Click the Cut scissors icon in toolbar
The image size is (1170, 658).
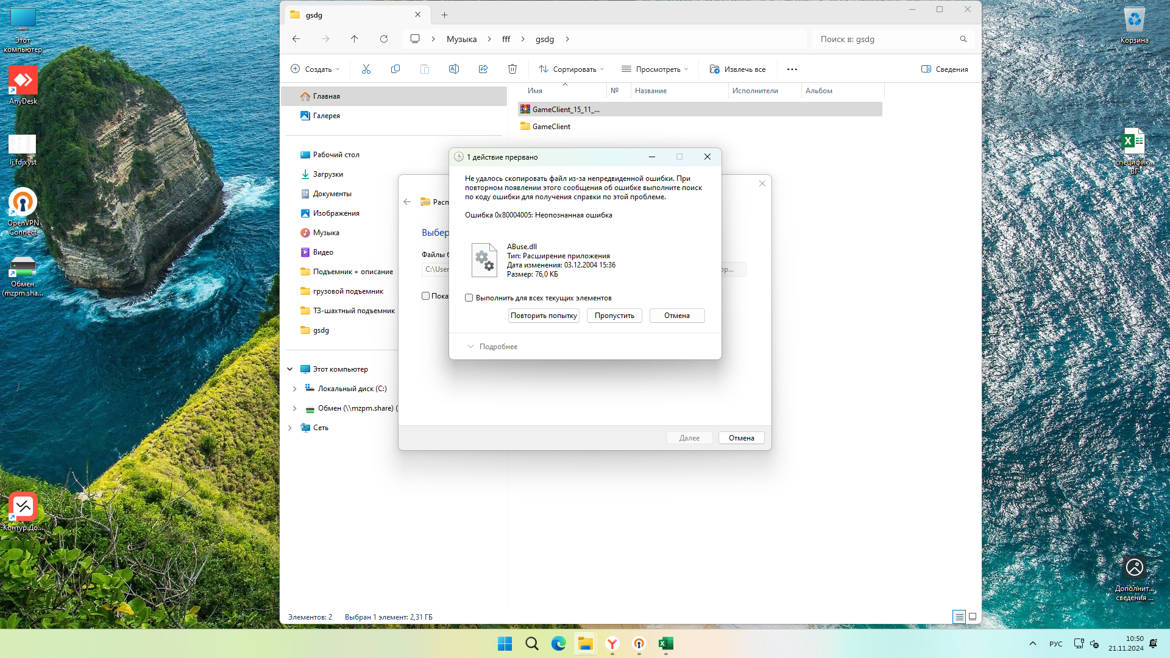point(366,69)
